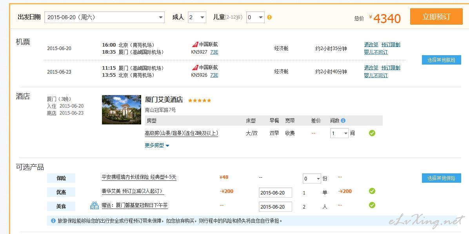Open the 奢华艾美 预订立减 offer link
This screenshot has height=234, width=469.
(x=133, y=191)
